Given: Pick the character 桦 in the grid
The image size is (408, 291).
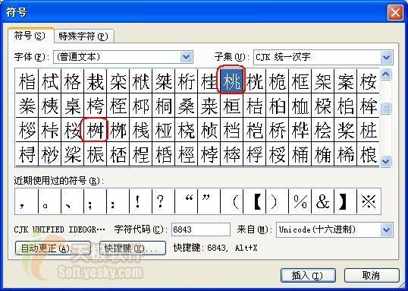Looking at the screenshot, I should point(300,130).
